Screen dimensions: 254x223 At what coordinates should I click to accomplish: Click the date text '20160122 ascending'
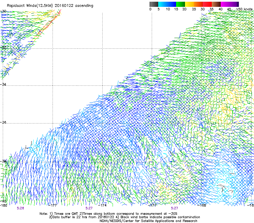pyautogui.click(x=74, y=6)
